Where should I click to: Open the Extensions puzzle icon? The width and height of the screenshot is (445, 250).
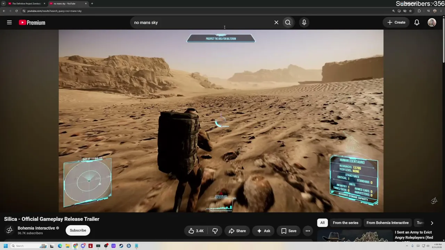pyautogui.click(x=419, y=11)
